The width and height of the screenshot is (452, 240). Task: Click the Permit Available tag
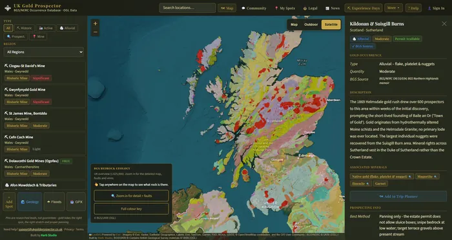coord(407,39)
